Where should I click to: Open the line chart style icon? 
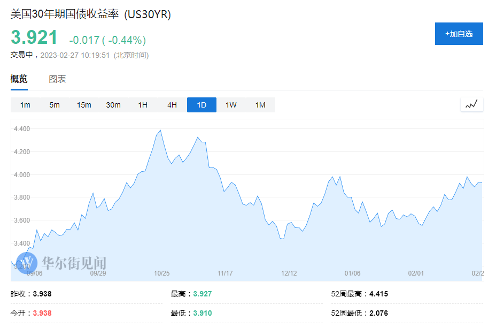pos(471,104)
